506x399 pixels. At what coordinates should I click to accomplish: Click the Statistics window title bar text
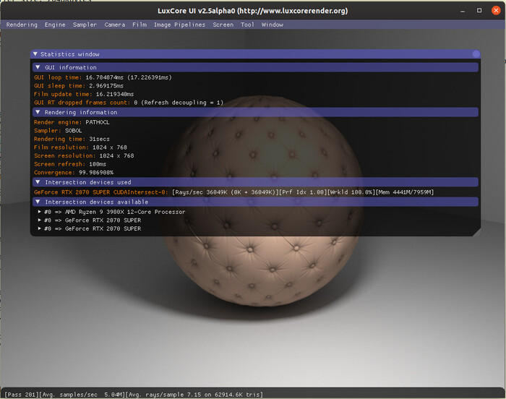[x=70, y=54]
